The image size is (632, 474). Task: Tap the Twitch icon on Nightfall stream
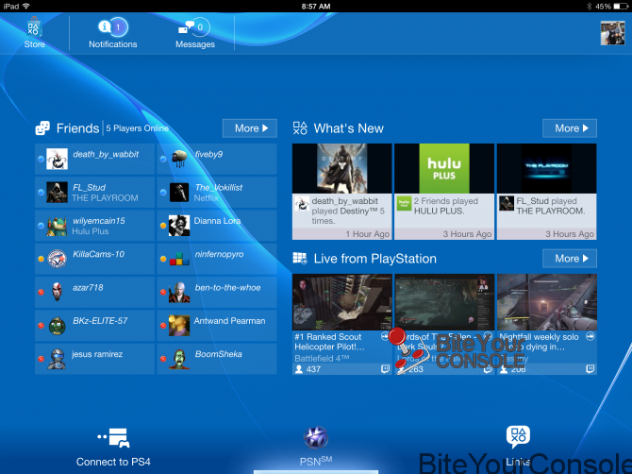pos(590,368)
